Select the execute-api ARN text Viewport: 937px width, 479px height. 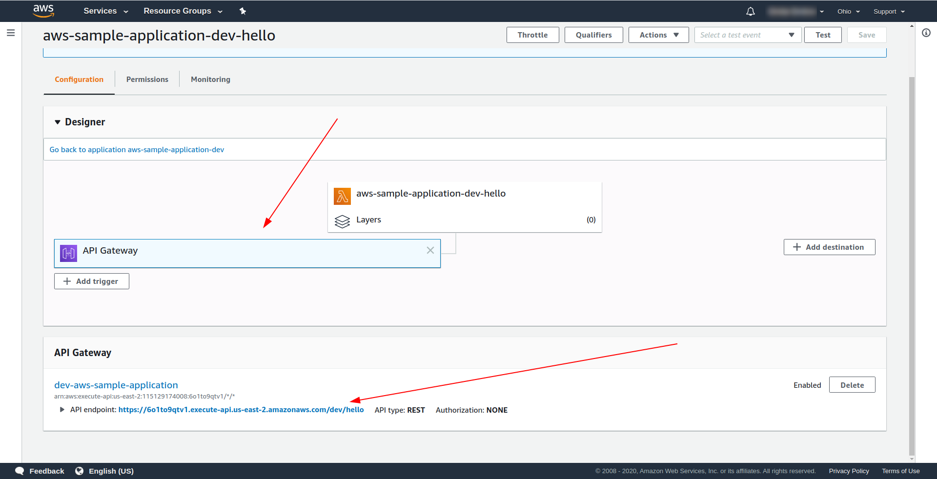click(144, 397)
